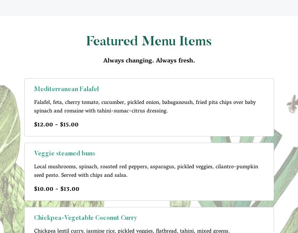Click the Mediterranean Falafel item title
Viewport: 298px width, 233px height.
tap(66, 89)
